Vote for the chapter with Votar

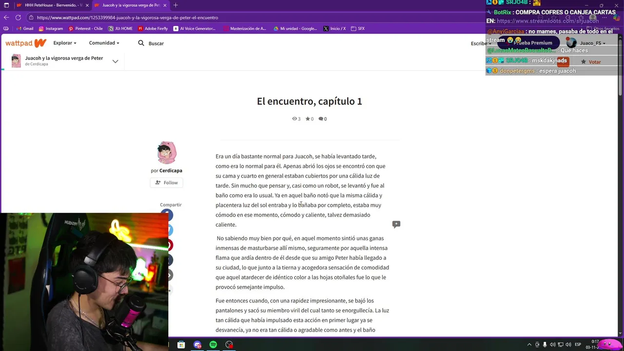(x=591, y=62)
